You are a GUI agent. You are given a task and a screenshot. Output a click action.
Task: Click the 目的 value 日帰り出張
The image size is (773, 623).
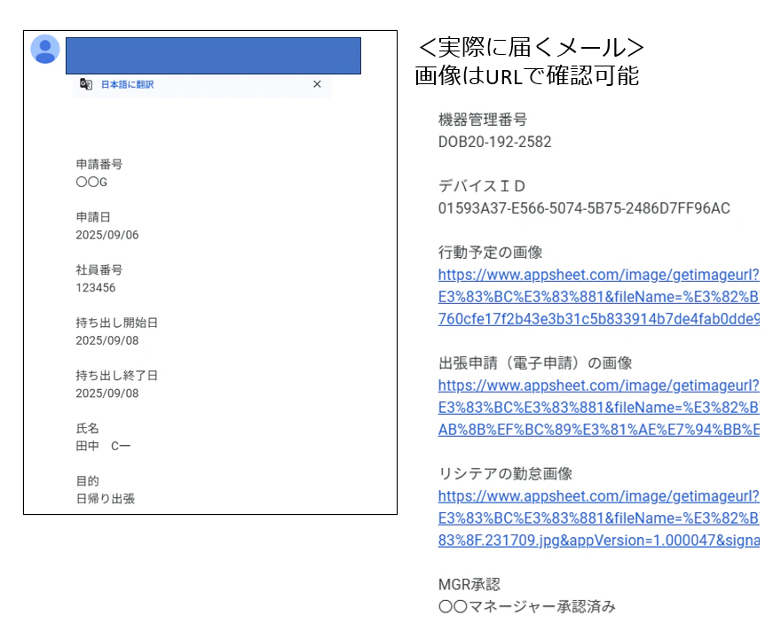[x=106, y=499]
